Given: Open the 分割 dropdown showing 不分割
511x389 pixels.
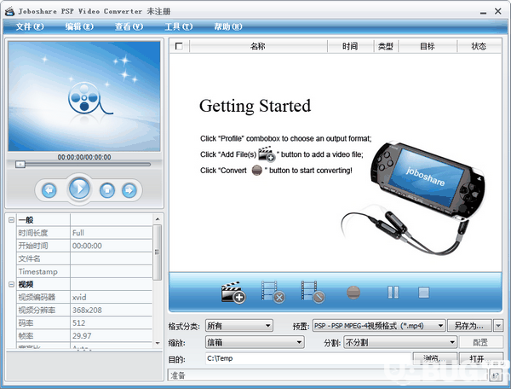Looking at the screenshot, I should coord(400,342).
